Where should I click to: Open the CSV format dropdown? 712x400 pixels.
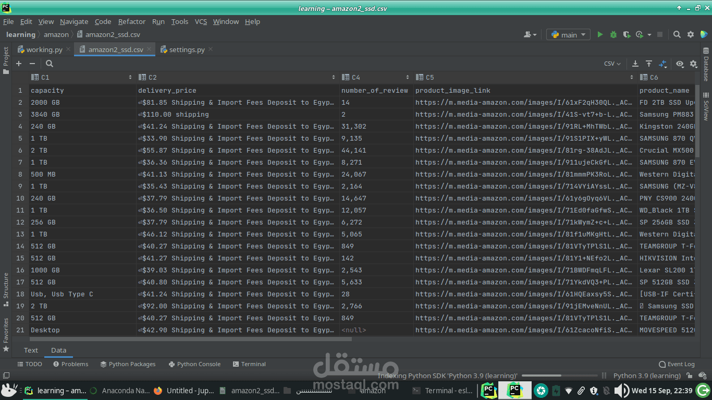click(x=612, y=64)
